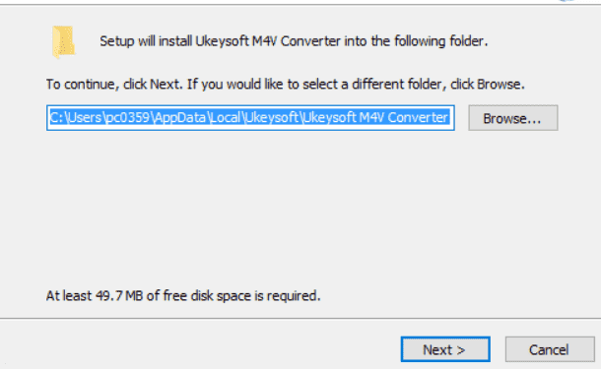The width and height of the screenshot is (601, 369).
Task: Place cursor at end of M4V Converter path
Action: click(x=449, y=117)
